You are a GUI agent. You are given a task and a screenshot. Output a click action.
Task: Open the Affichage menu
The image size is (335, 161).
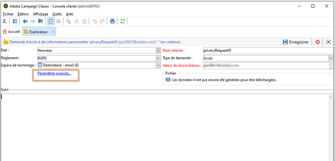pyautogui.click(x=40, y=14)
